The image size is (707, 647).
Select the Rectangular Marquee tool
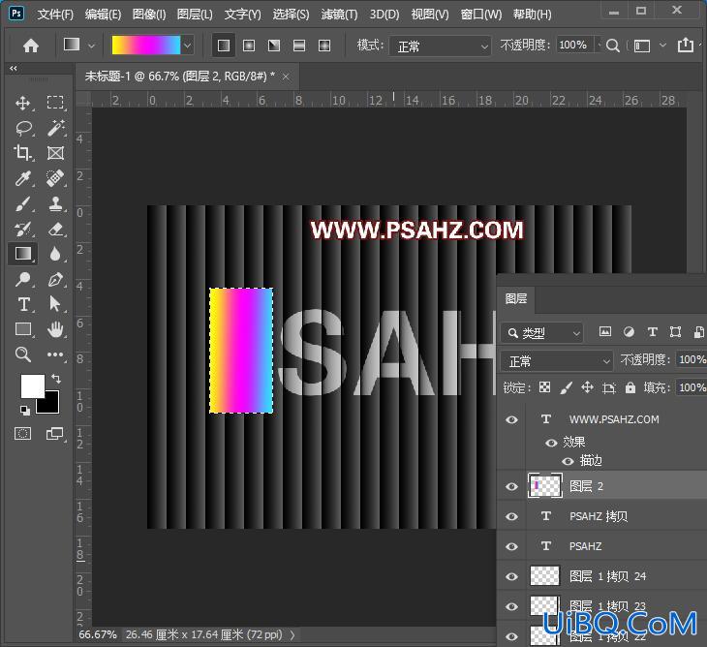(x=55, y=103)
